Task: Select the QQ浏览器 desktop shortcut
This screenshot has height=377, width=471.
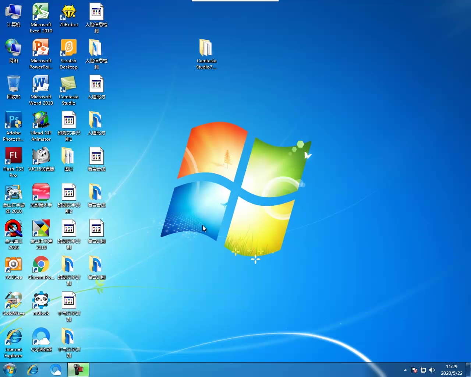Action: tap(41, 340)
